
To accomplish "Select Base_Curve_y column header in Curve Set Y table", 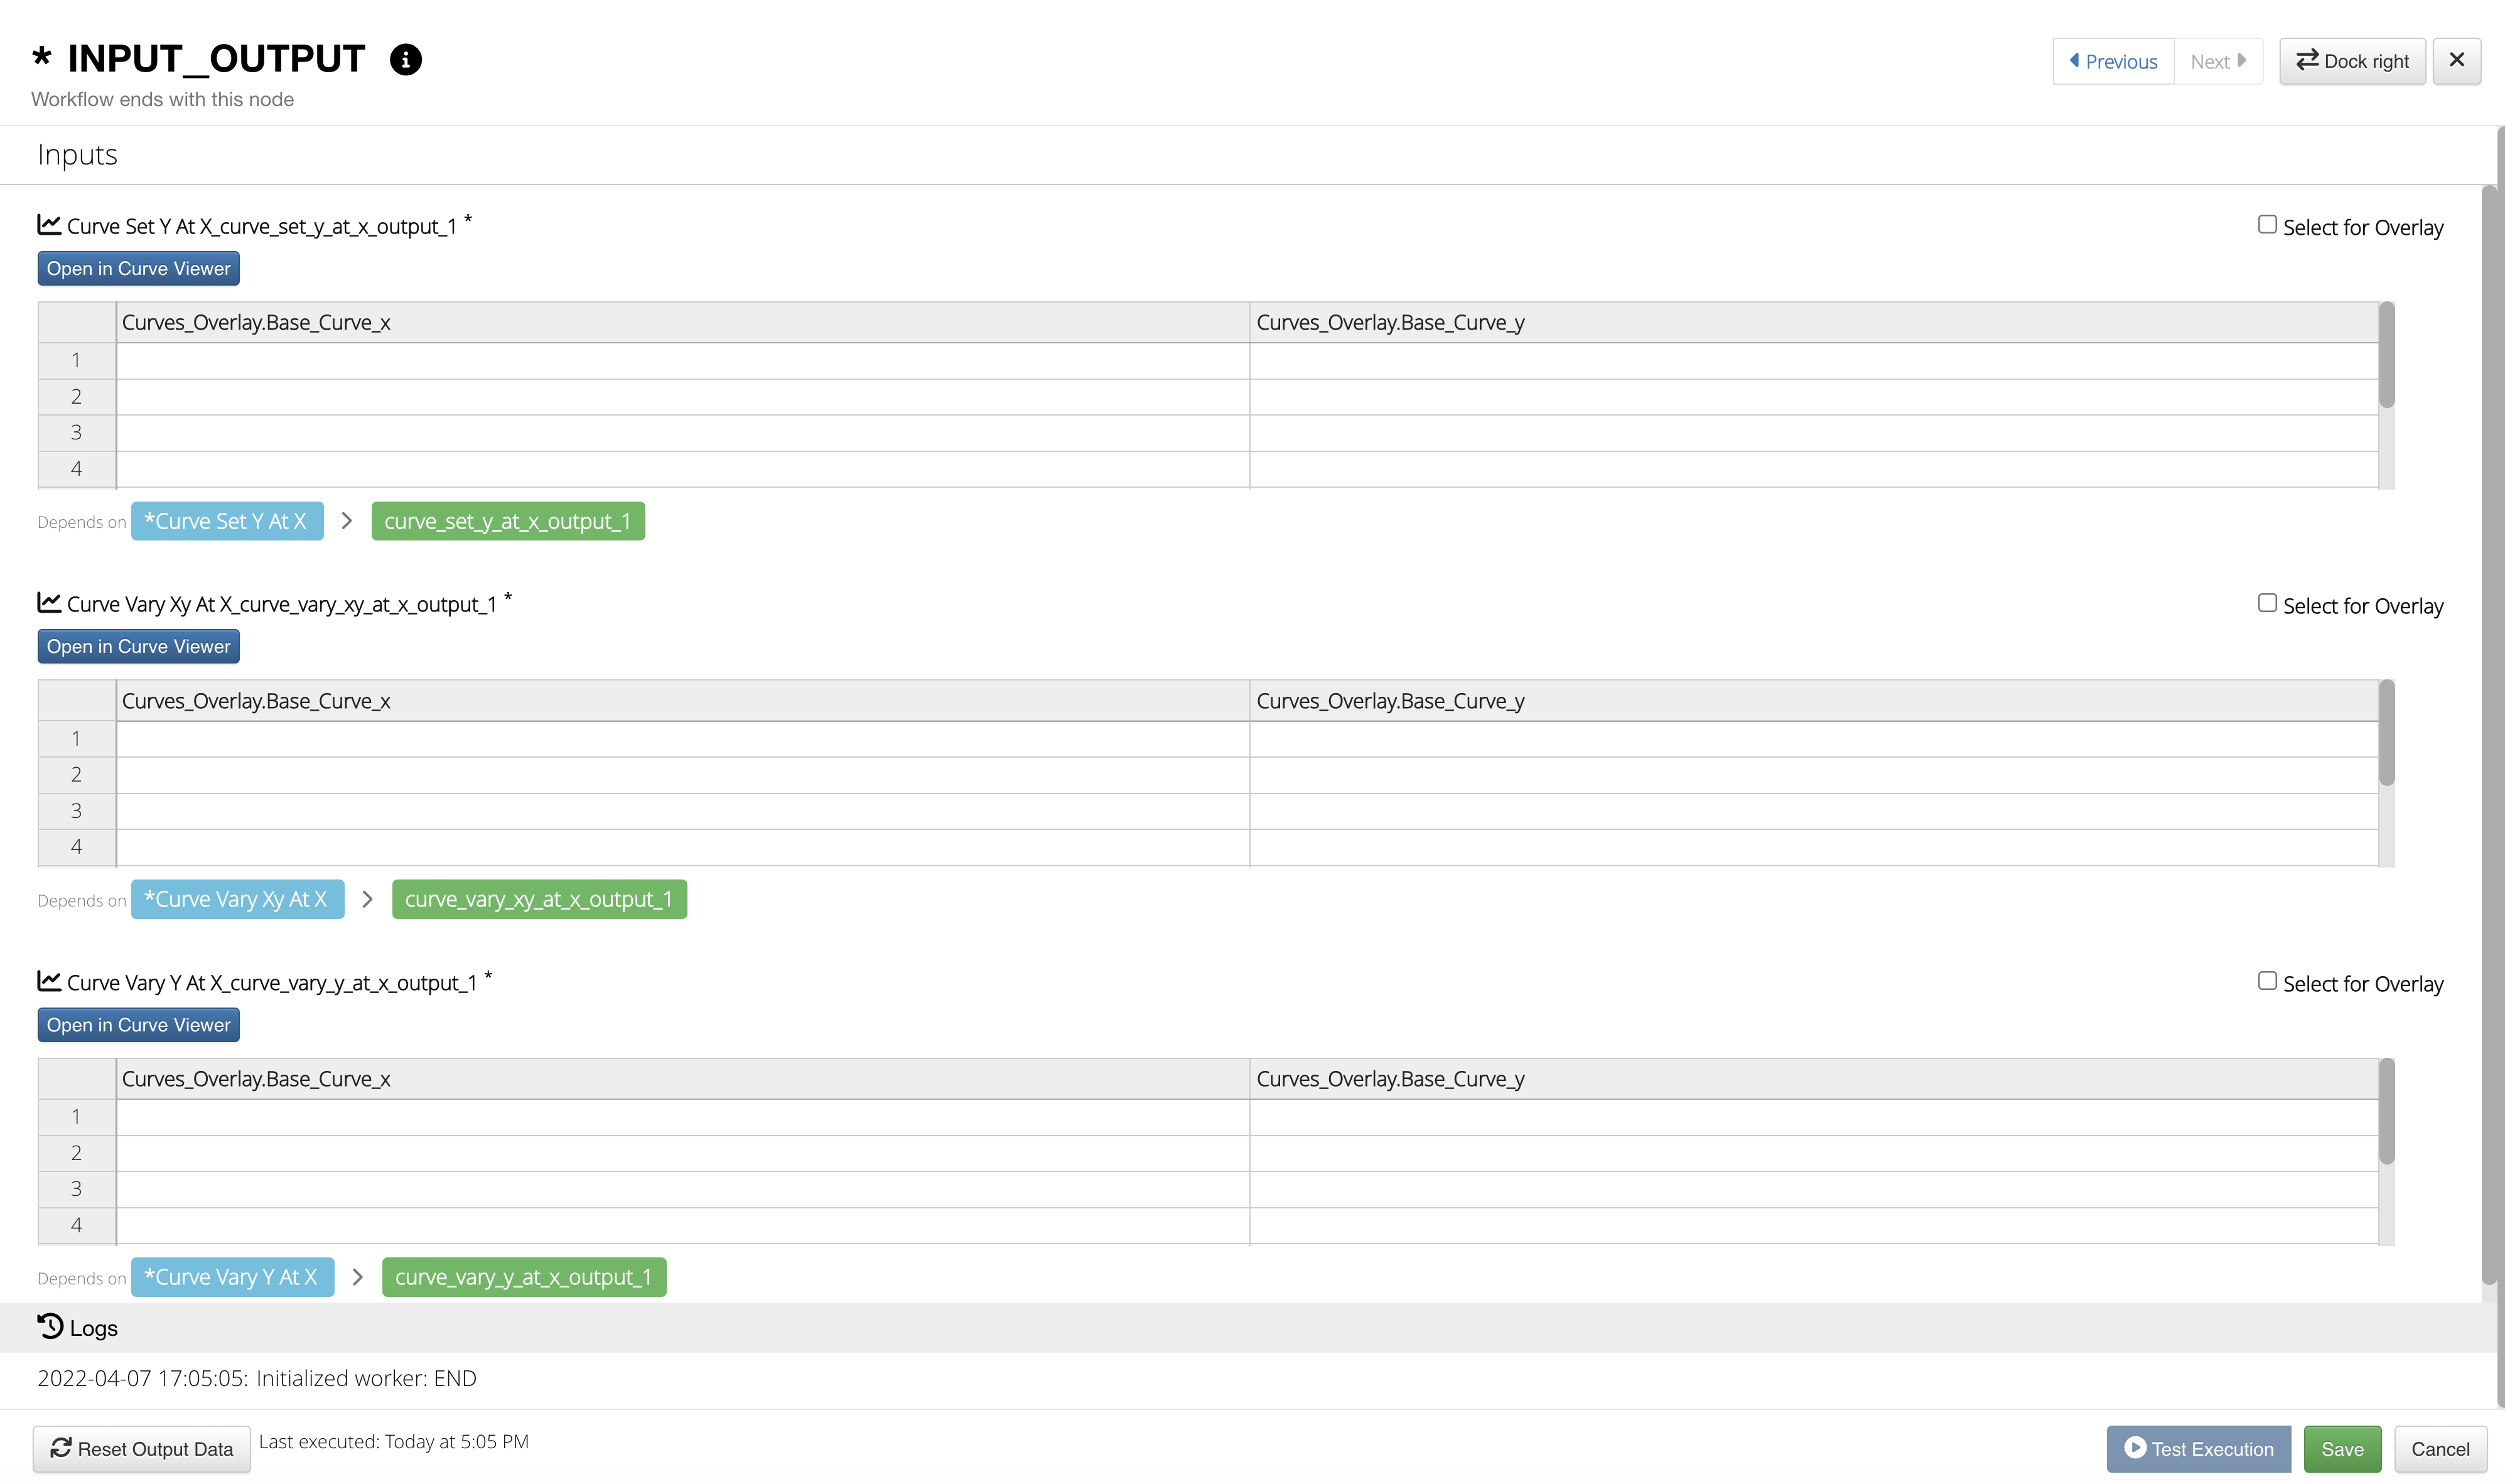I will point(1814,322).
